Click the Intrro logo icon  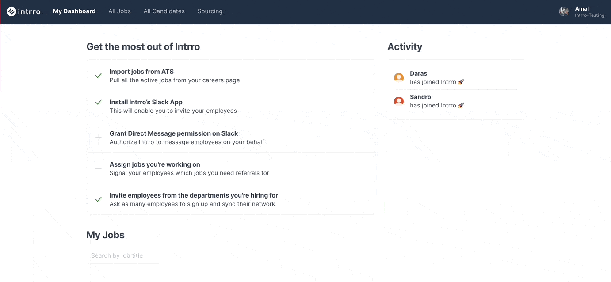pyautogui.click(x=11, y=11)
